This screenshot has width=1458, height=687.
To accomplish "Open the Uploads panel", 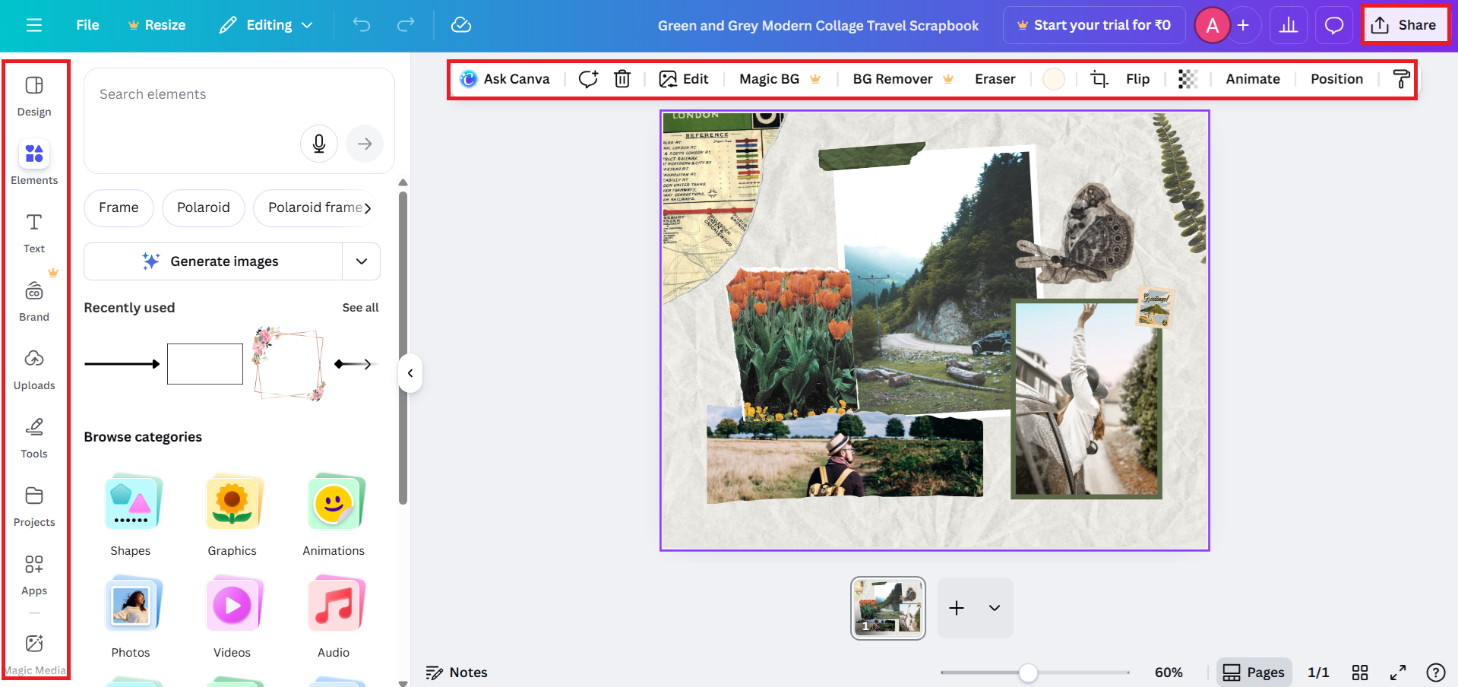I will (x=34, y=369).
